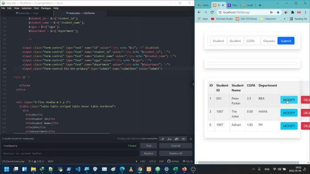Change the PHP grammar in status bar

(161, 161)
